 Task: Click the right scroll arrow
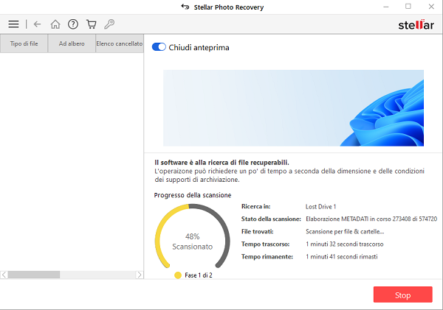point(140,275)
